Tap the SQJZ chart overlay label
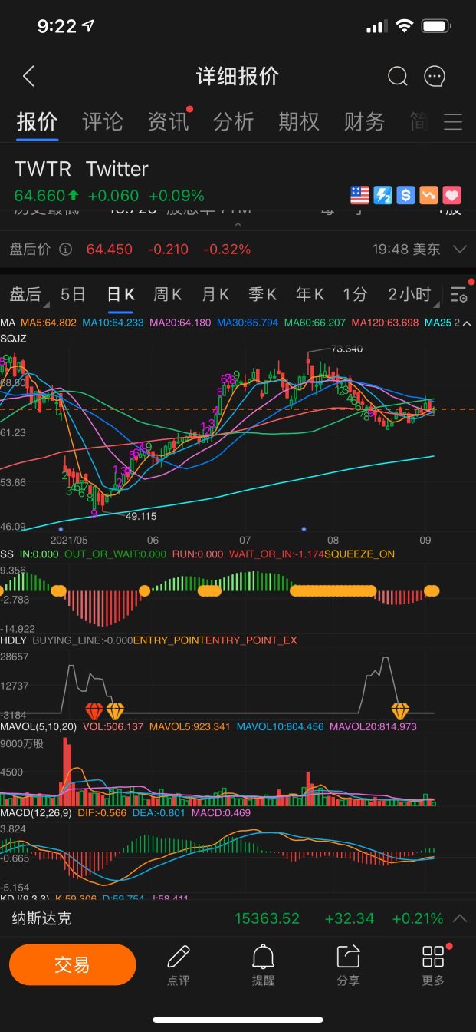The height and width of the screenshot is (1032, 476). (13, 338)
